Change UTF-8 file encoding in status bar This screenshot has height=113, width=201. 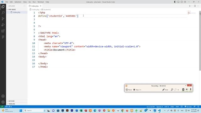click(166, 107)
